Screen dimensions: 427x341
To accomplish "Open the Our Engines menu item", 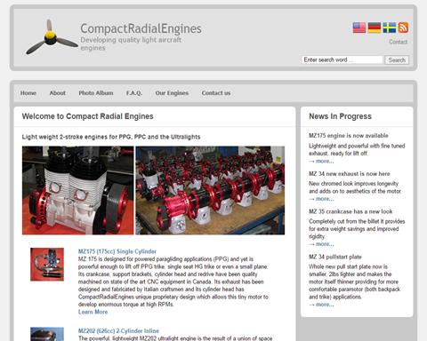I will point(172,93).
